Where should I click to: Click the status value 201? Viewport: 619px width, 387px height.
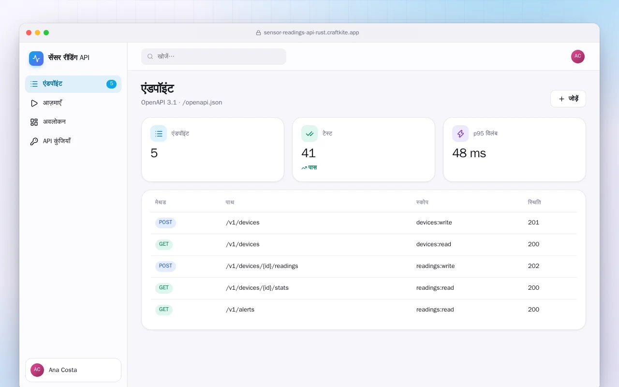533,223
